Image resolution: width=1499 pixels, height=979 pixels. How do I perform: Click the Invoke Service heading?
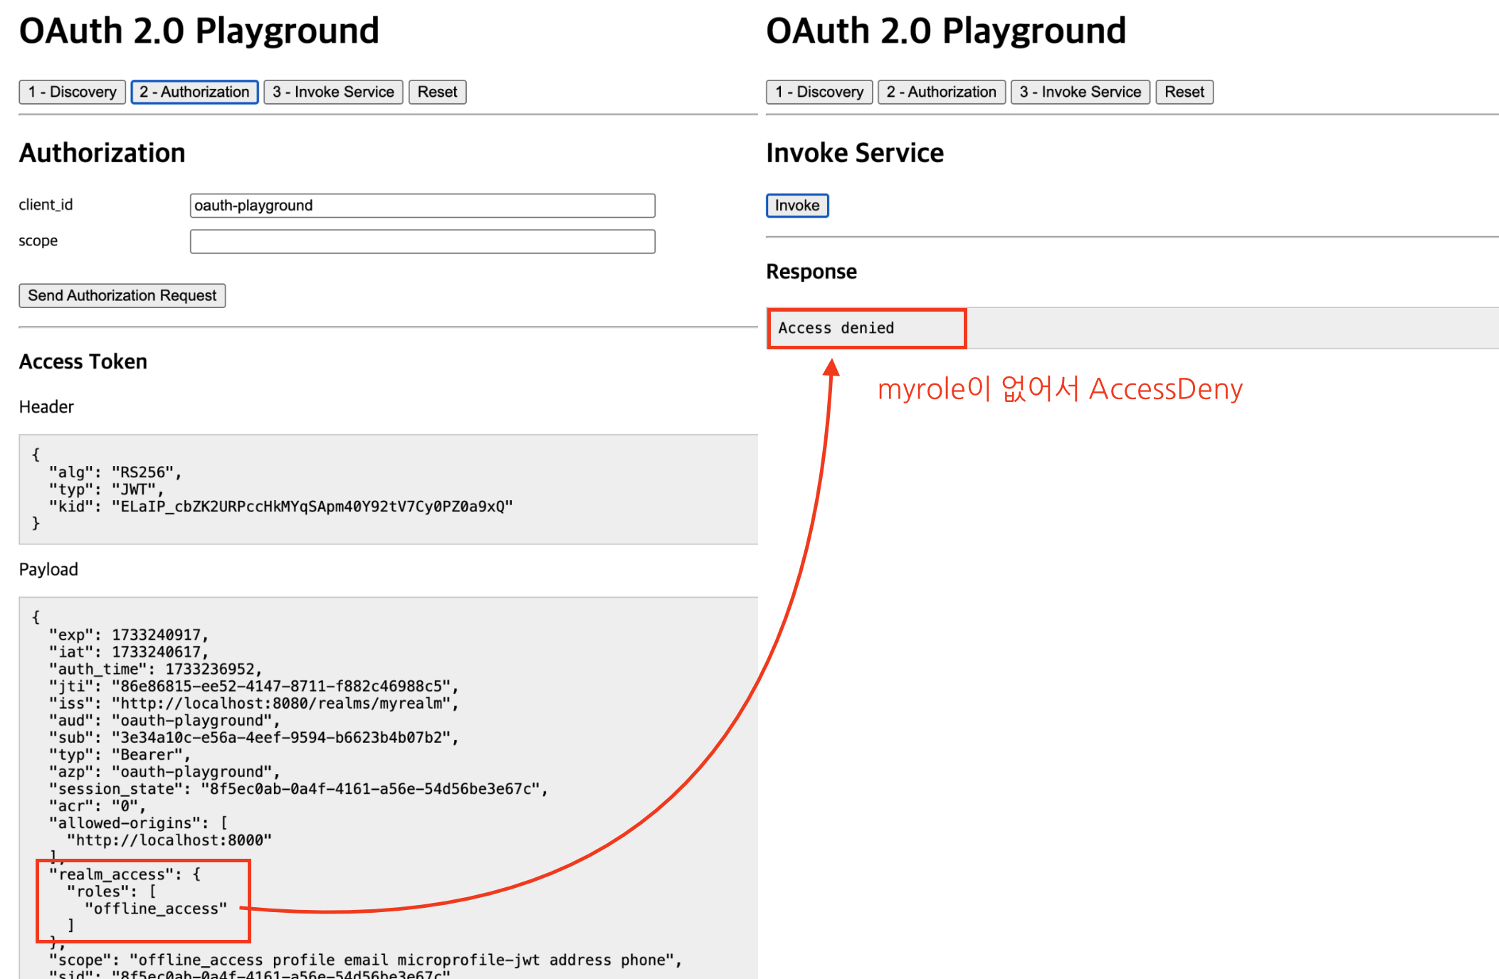pos(854,153)
